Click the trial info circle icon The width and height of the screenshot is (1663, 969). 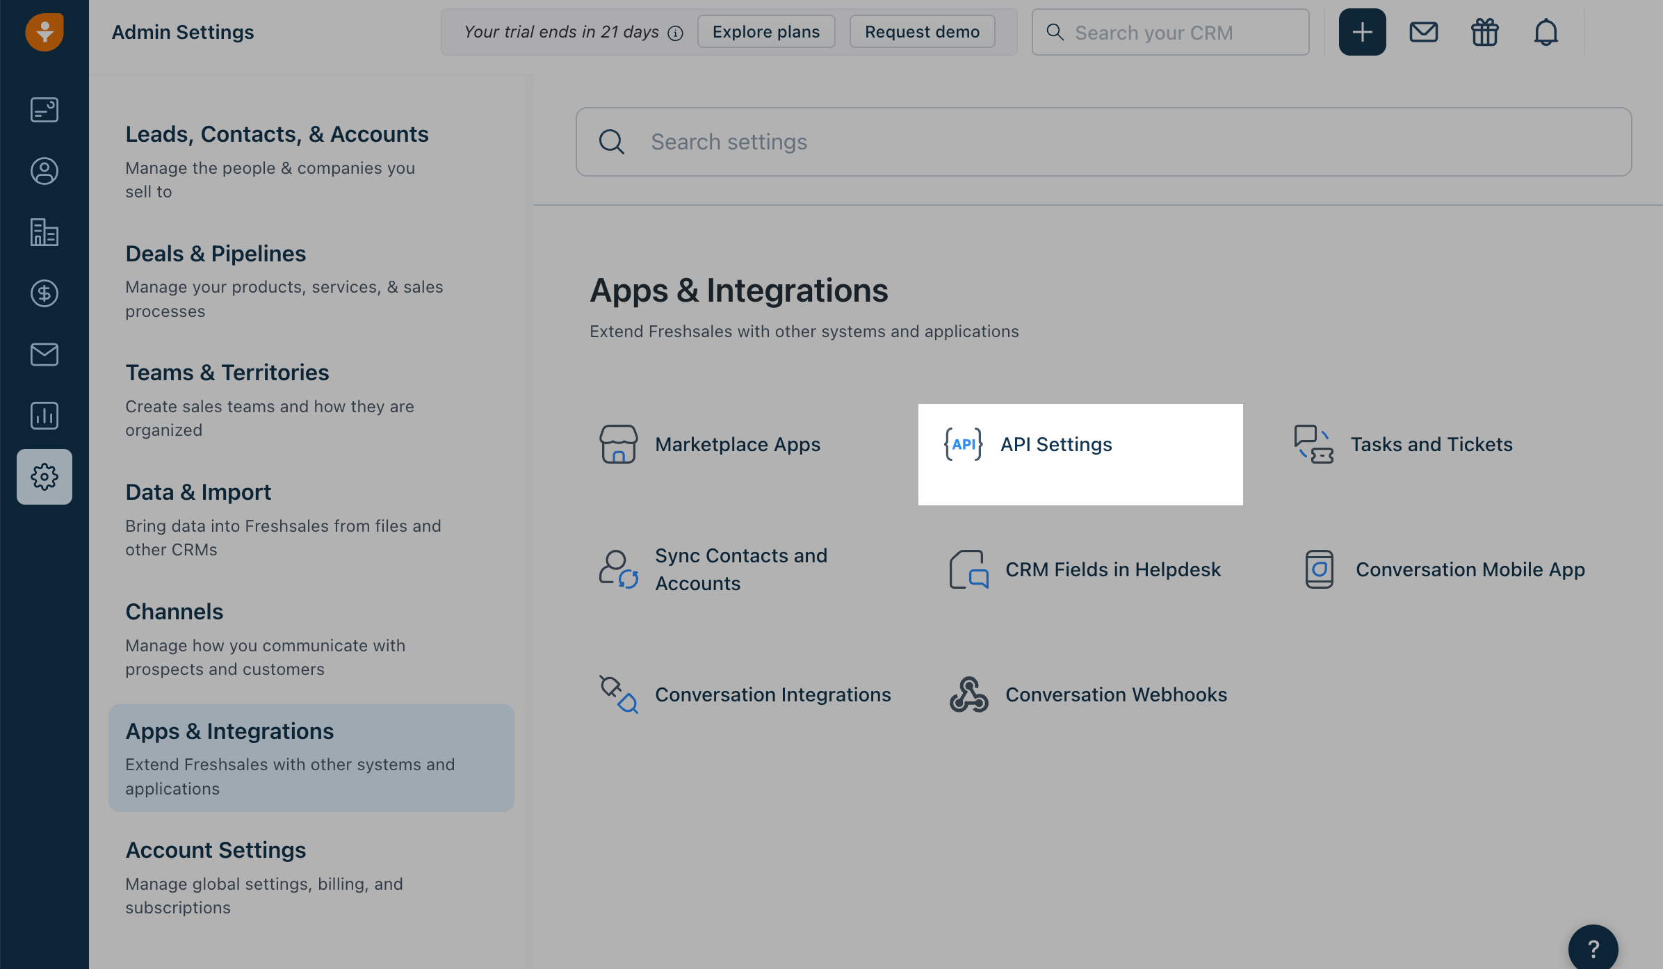tap(675, 33)
